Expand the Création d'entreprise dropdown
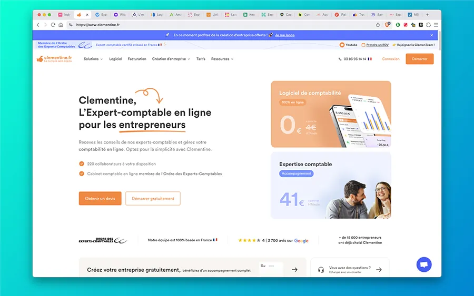The width and height of the screenshot is (474, 296). tap(171, 59)
